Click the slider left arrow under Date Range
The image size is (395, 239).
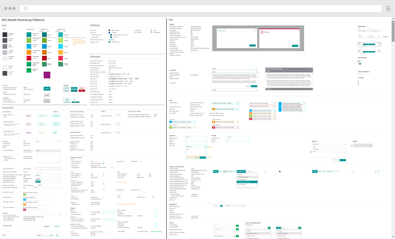[359, 44]
